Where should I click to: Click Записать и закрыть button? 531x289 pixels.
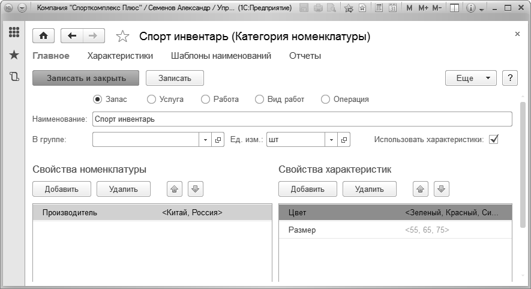[x=86, y=78]
